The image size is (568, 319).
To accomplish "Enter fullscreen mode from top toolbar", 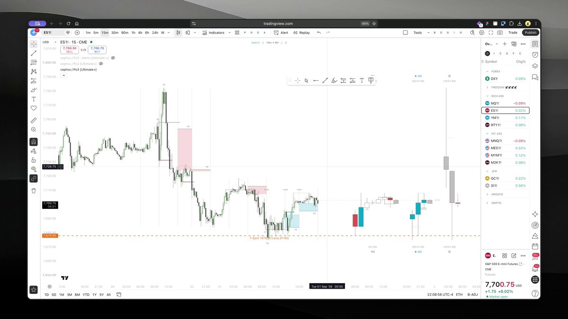I will pyautogui.click(x=491, y=33).
